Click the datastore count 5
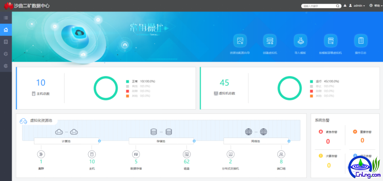The image size is (383, 181). click(136, 162)
